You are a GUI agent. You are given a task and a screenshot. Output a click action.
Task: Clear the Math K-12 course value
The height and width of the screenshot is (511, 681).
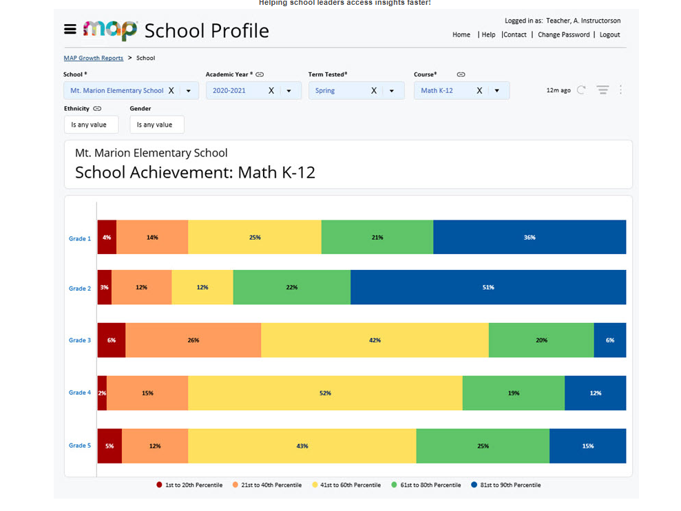pos(479,90)
